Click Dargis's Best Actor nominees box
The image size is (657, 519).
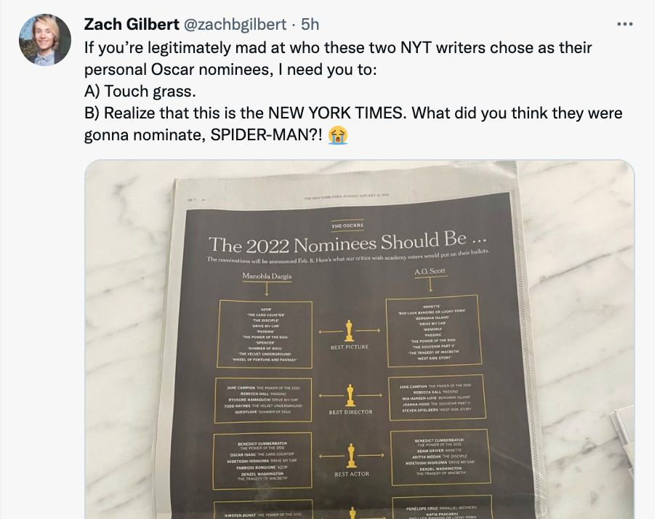pos(265,461)
